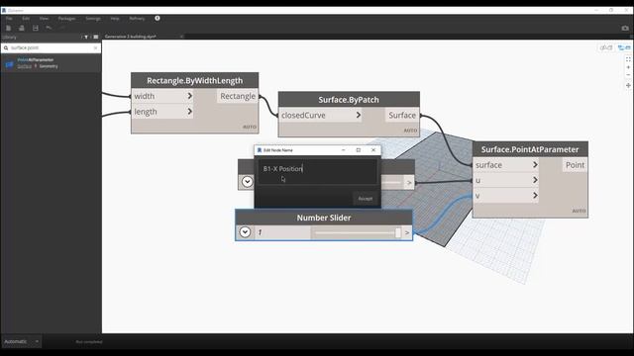
Task: Close the Generative 2 building.dyn tab
Action: point(181,37)
